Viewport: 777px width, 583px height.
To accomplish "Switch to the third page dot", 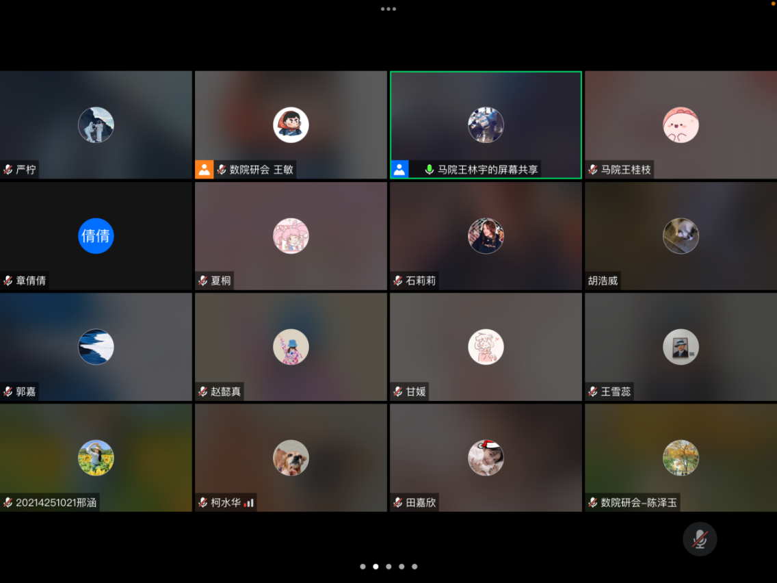I will [x=388, y=567].
